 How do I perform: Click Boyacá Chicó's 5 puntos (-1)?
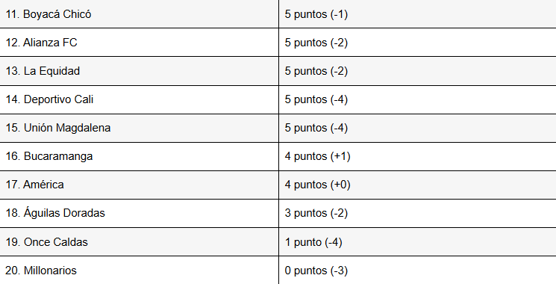click(x=316, y=14)
